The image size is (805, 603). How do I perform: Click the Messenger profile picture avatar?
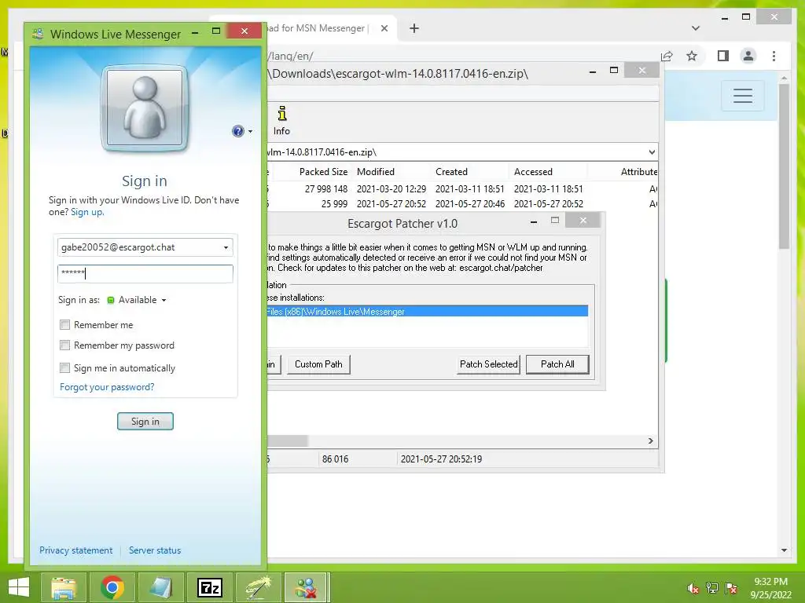click(x=145, y=108)
